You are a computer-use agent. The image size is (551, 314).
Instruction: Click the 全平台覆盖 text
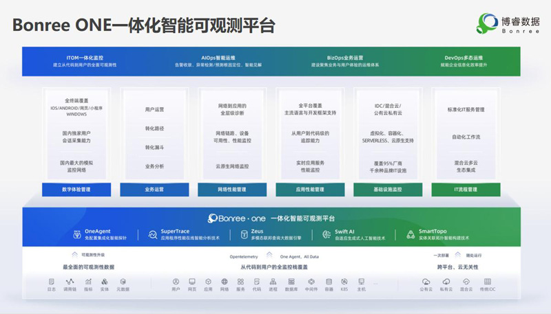tap(311, 106)
